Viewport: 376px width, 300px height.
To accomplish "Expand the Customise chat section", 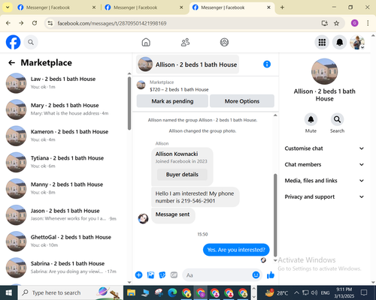I will (324, 148).
